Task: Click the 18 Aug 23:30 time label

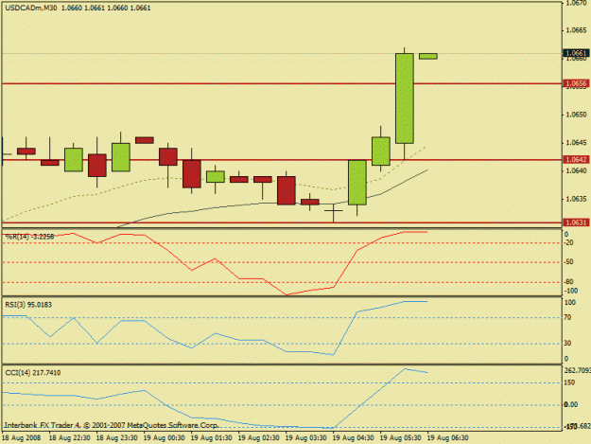Action: point(117,438)
